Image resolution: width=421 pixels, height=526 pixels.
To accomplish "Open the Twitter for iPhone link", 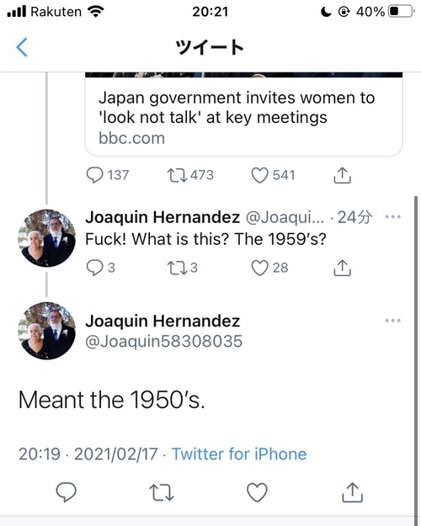I will 239,454.
